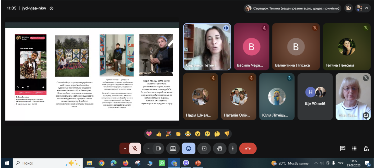Start presenting your screen
Screen dimensions: 374x168
173,148
